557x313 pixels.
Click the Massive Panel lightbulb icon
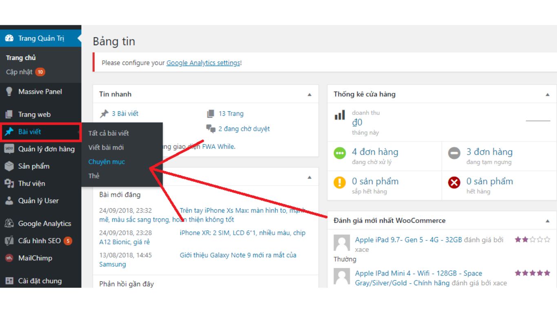9,92
